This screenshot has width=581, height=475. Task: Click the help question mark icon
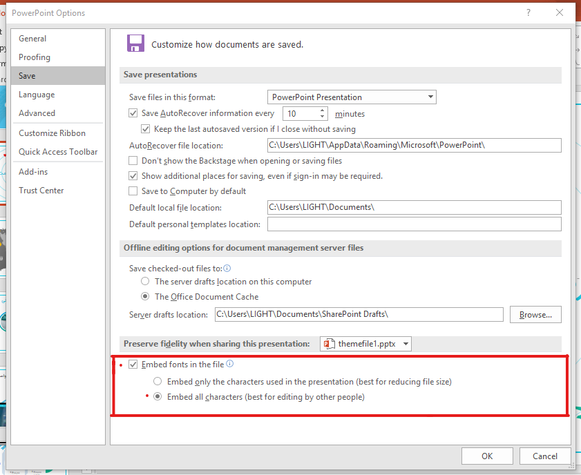tap(528, 13)
